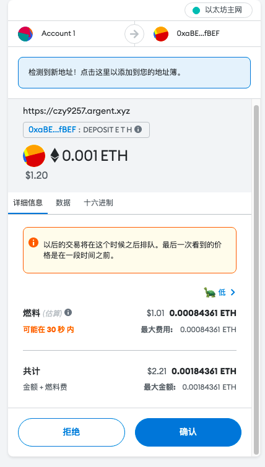265x467 pixels.
Task: Click the green network status dot
Action: coord(196,11)
